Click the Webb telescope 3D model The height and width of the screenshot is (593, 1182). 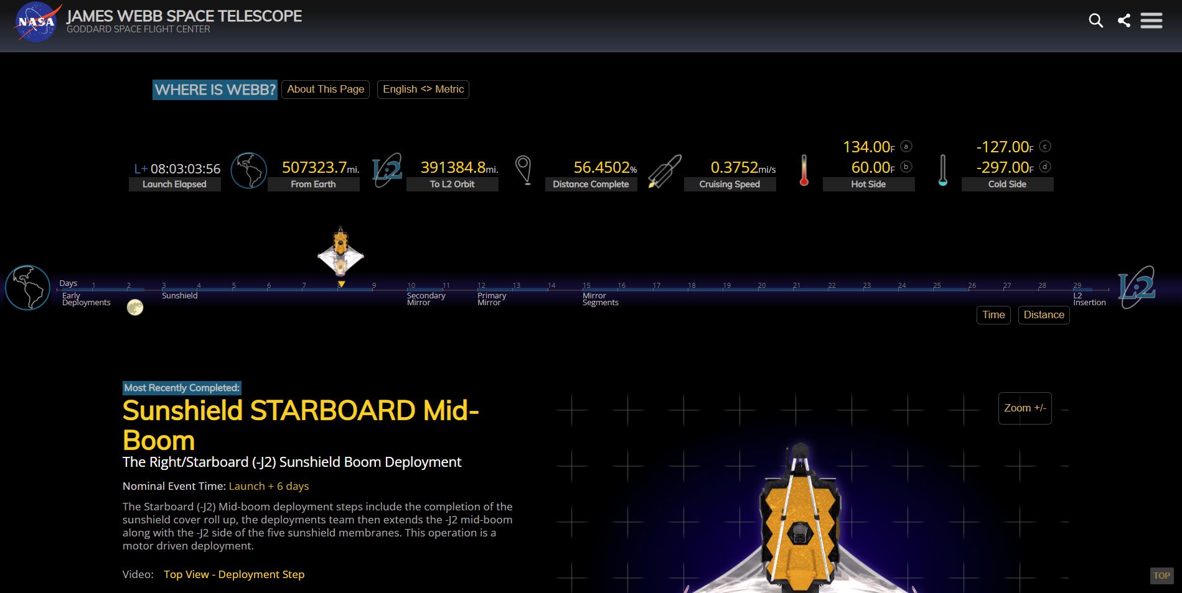[x=800, y=517]
